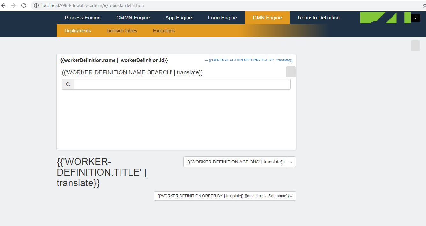This screenshot has width=426, height=226.
Task: Click the browser back arrow
Action: 4,5
